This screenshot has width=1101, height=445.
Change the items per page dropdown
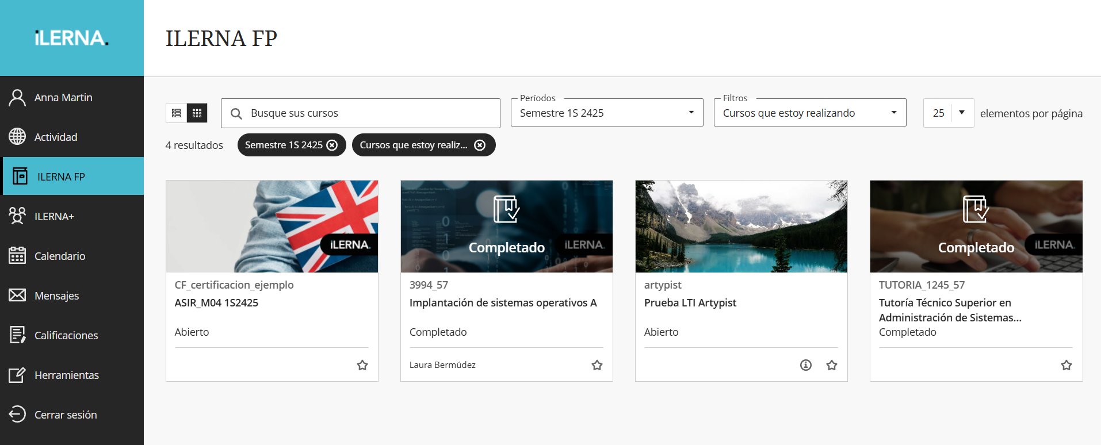[x=948, y=113]
